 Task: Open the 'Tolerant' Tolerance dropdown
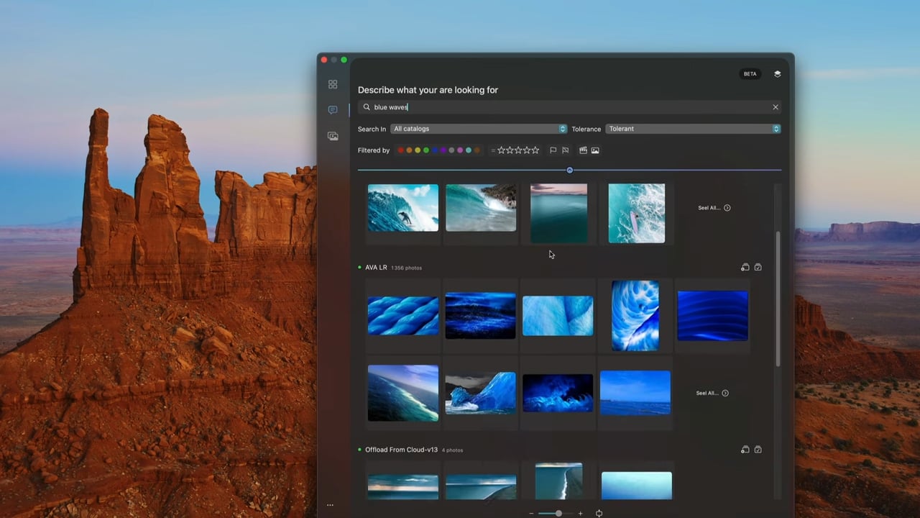(693, 129)
